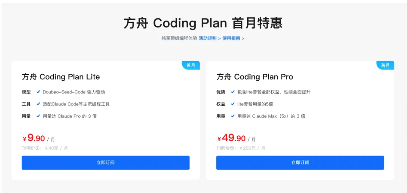Click the checkmark before 用量达 Claude Pro 的 3 倍
The height and width of the screenshot is (193, 407).
pyautogui.click(x=38, y=116)
